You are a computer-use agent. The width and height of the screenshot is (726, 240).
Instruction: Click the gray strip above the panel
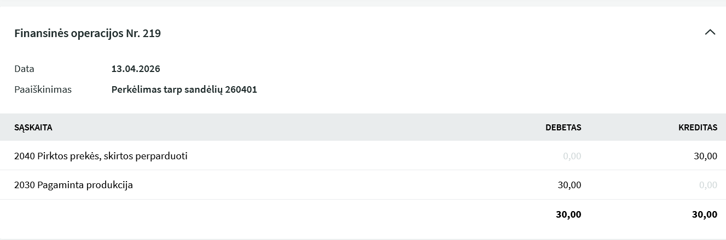(363, 3)
